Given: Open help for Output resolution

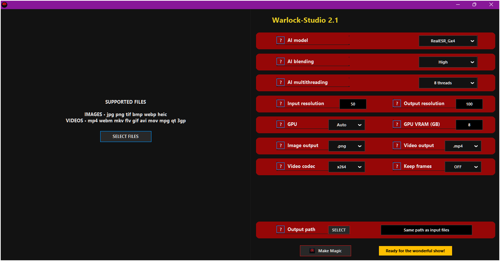Looking at the screenshot, I should (x=397, y=104).
